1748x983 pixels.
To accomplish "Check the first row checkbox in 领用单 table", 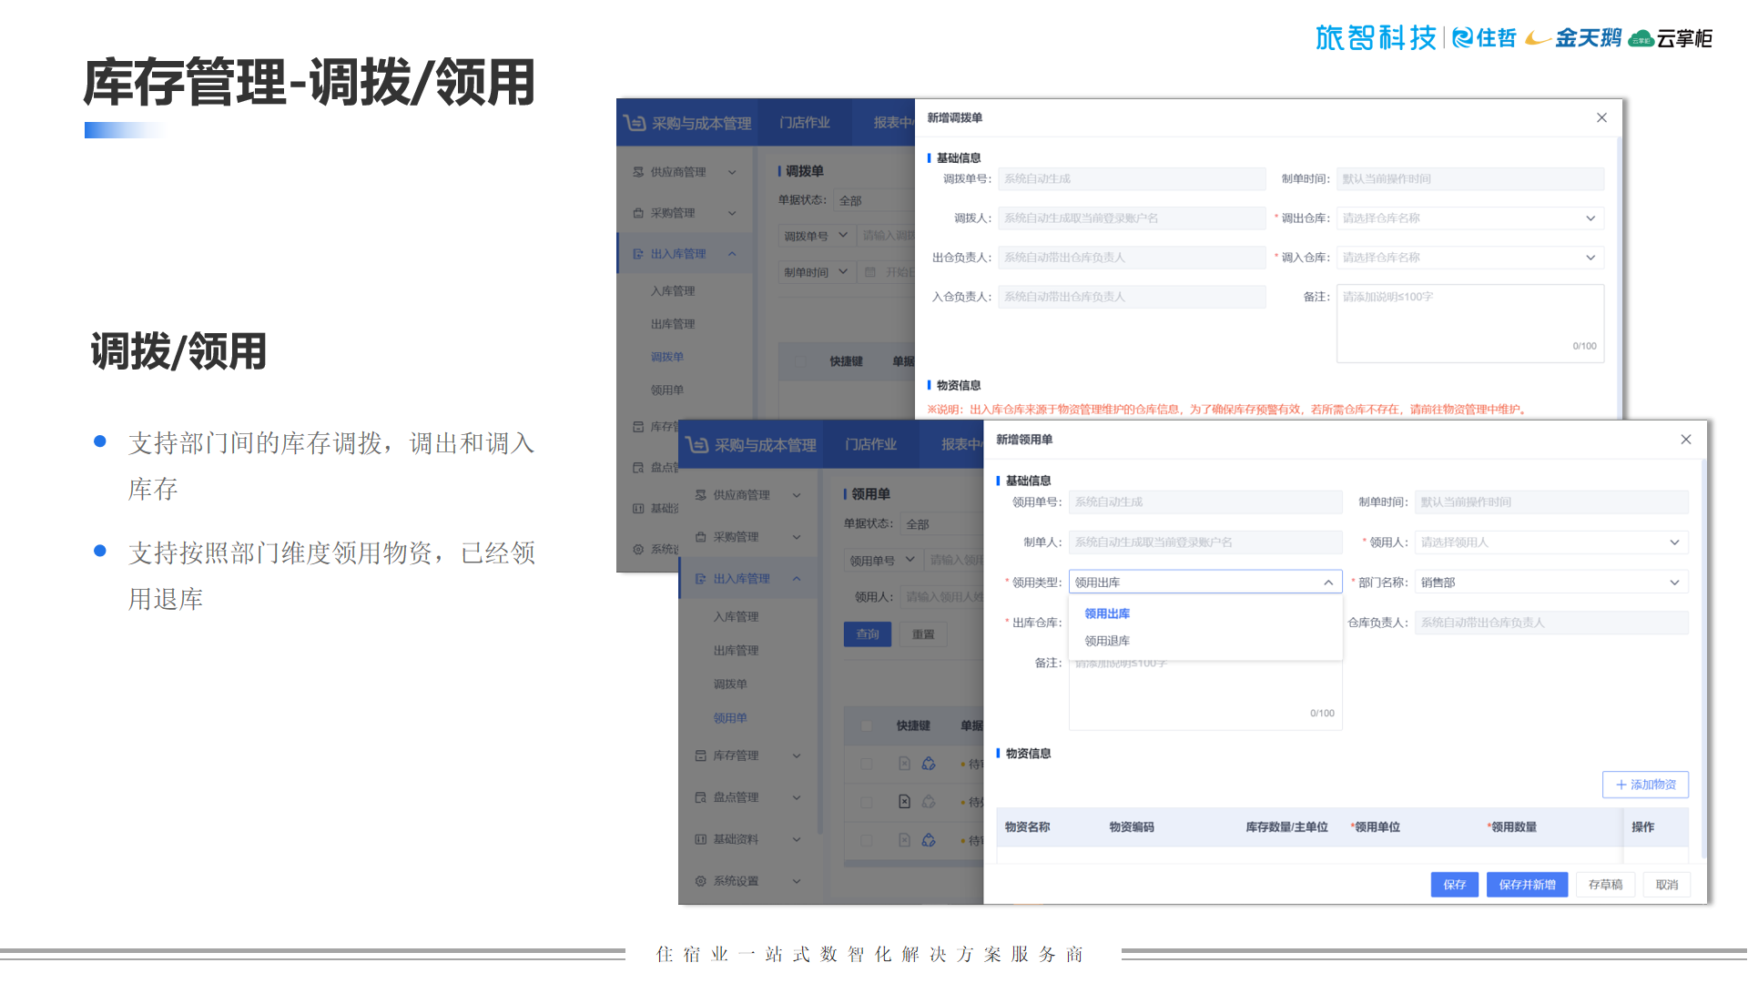I will 866,765.
